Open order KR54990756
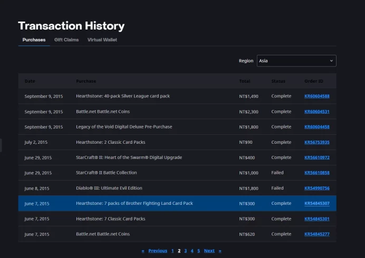The image size is (365, 258). [317, 188]
